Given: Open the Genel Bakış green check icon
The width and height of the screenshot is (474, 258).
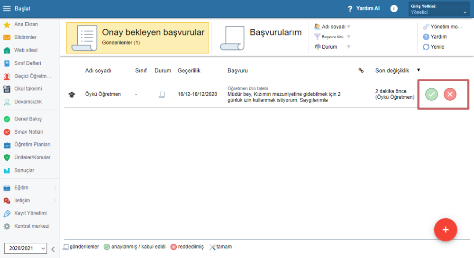Looking at the screenshot, I should coord(7,119).
